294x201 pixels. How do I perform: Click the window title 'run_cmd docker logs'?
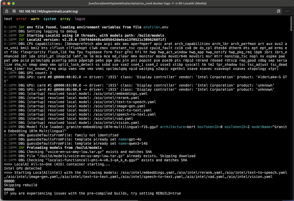tap(147, 3)
